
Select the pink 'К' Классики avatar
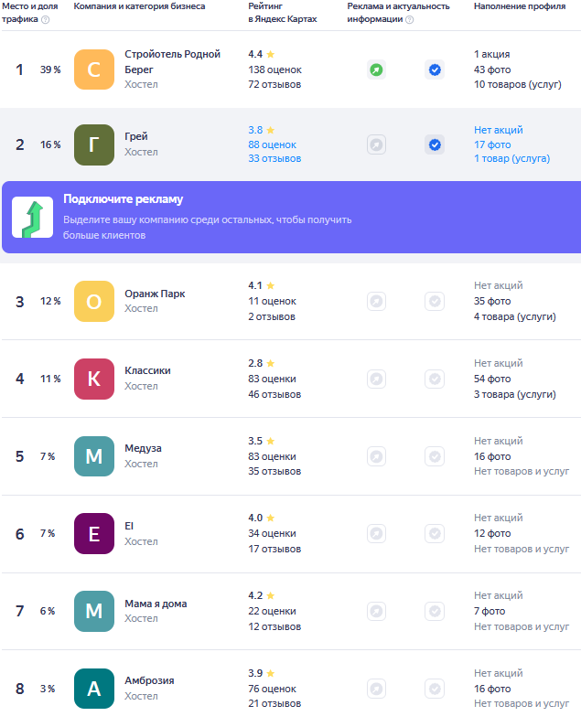point(94,379)
